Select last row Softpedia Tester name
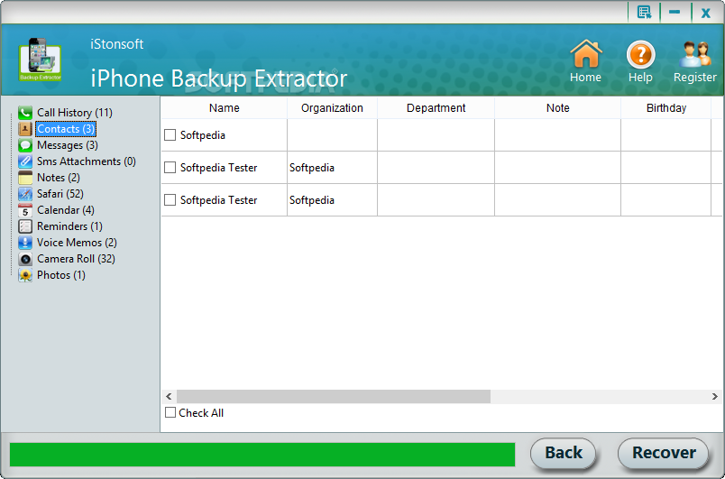 click(x=219, y=199)
